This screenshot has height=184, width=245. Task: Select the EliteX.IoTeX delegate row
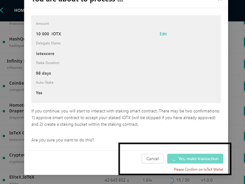[x=21, y=177]
